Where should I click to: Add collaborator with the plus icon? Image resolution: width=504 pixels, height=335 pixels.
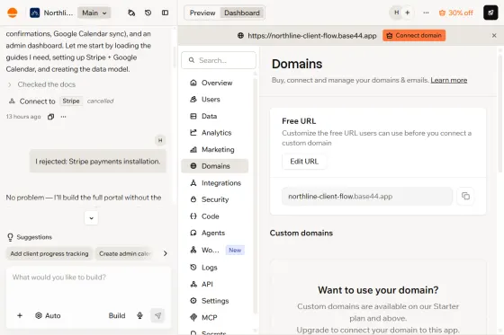[x=407, y=13]
